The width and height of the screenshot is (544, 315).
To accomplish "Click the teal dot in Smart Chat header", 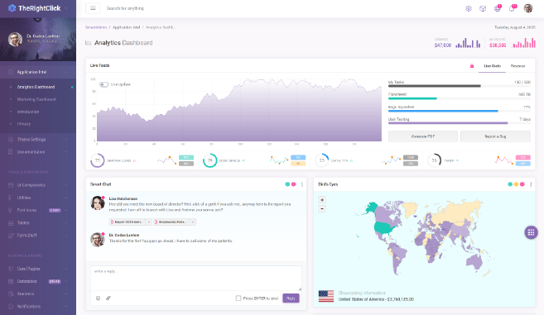I will point(287,184).
